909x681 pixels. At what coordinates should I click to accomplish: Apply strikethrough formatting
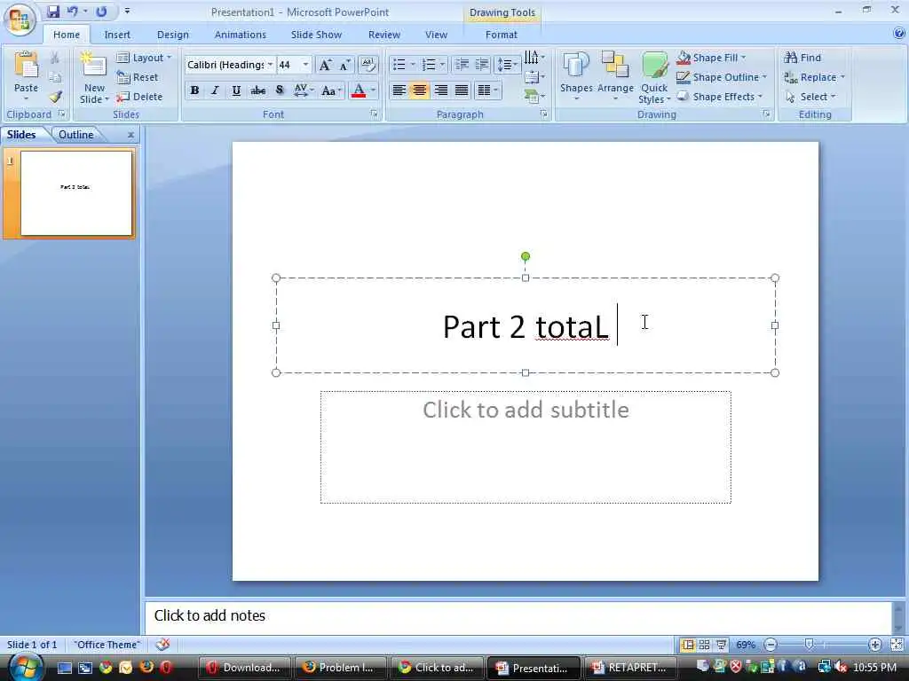[x=257, y=90]
